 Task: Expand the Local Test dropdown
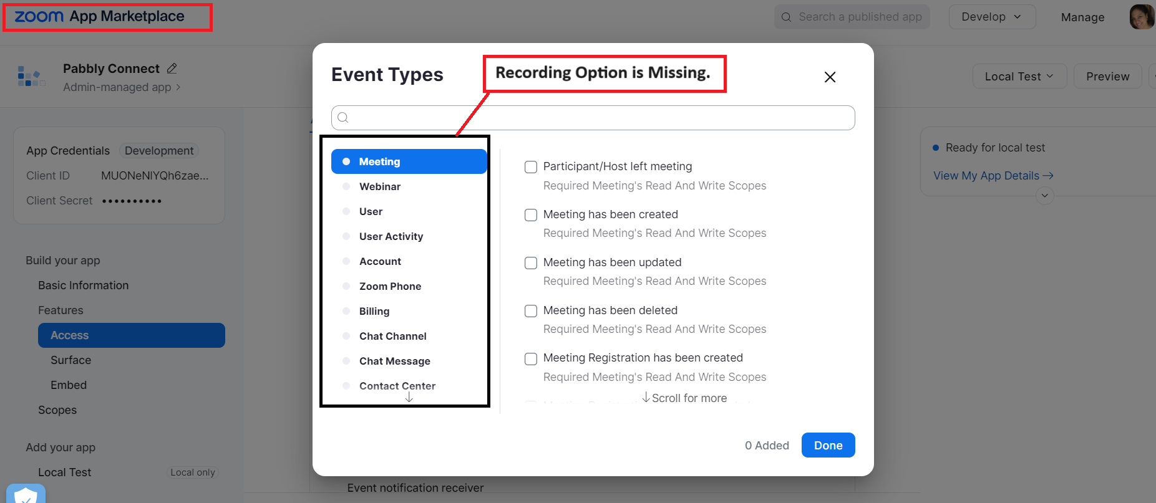coord(1019,76)
